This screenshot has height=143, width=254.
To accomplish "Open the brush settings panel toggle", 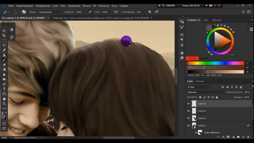I will click(24, 12).
